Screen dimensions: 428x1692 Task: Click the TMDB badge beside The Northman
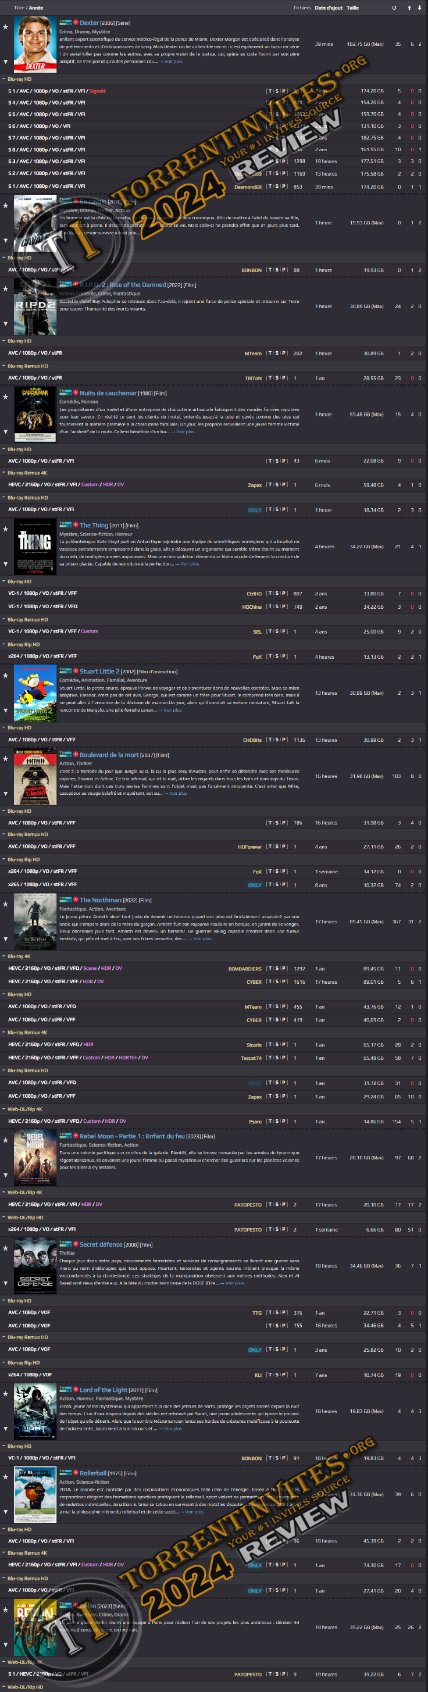[65, 900]
